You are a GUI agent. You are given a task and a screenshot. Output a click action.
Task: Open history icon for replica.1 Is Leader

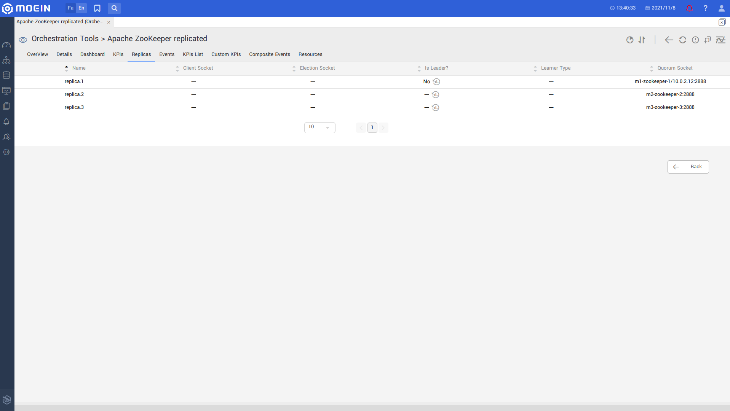click(x=436, y=82)
